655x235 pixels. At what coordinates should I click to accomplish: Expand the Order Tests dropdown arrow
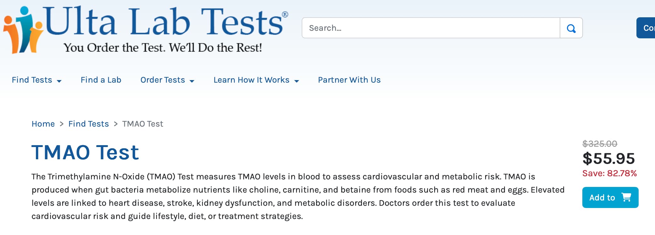point(192,81)
